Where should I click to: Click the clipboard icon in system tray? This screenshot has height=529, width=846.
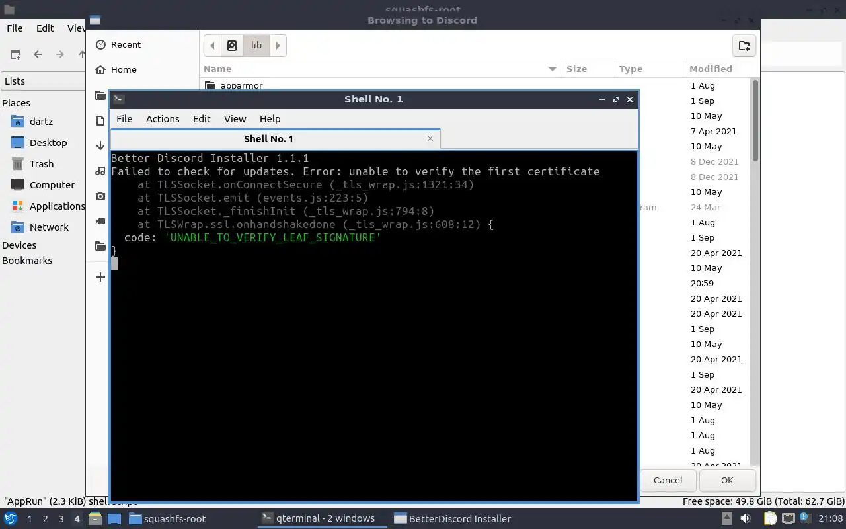pos(771,518)
